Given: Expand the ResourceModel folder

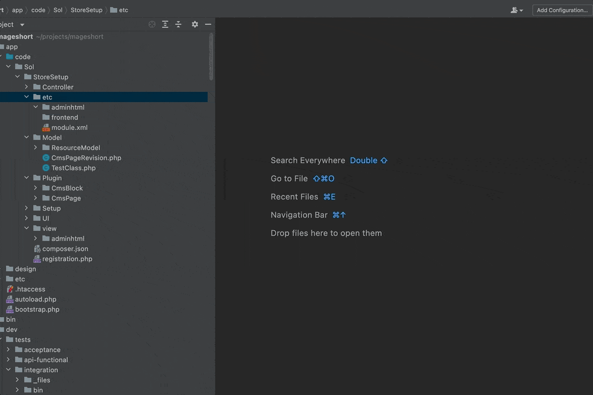Looking at the screenshot, I should point(36,147).
